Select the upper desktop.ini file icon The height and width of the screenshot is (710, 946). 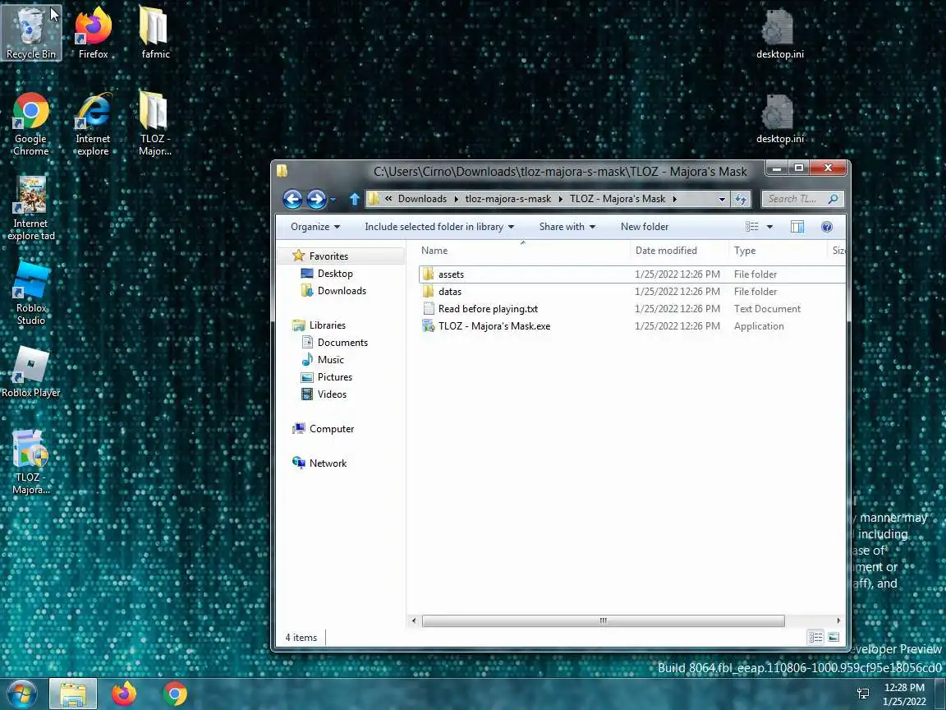(779, 35)
